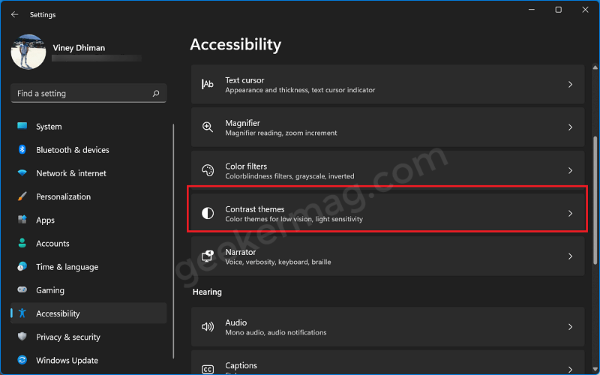Open Audio settings under Hearing
Image resolution: width=600 pixels, height=375 pixels.
(388, 327)
